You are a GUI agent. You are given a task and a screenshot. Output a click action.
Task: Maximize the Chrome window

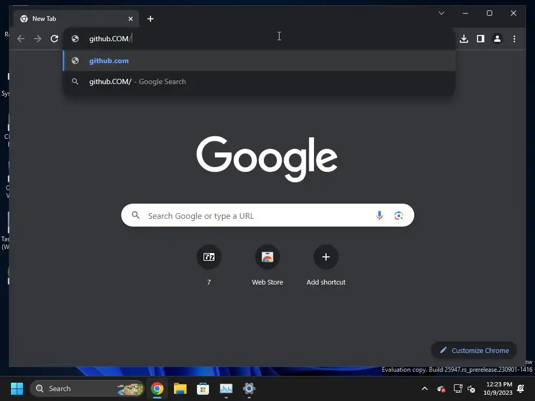489,13
